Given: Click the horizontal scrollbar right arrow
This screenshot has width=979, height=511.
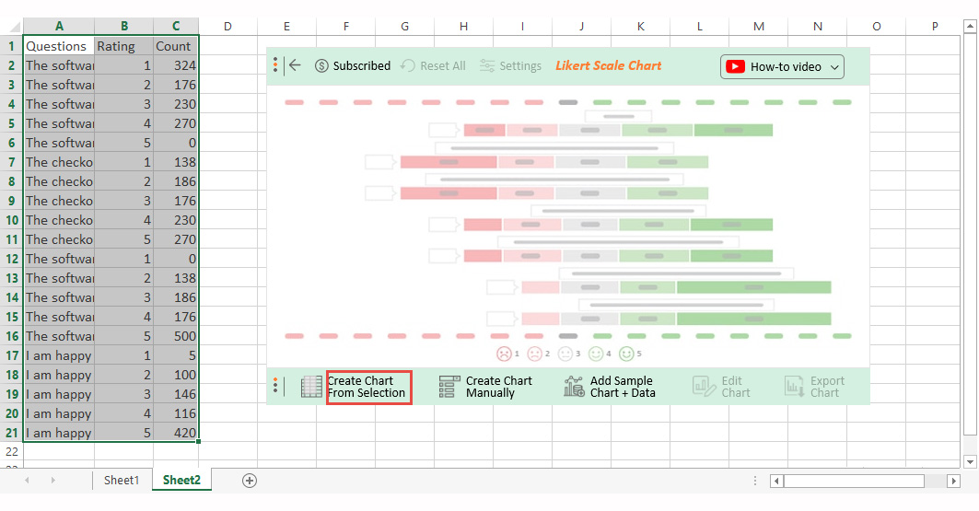Looking at the screenshot, I should (x=953, y=481).
